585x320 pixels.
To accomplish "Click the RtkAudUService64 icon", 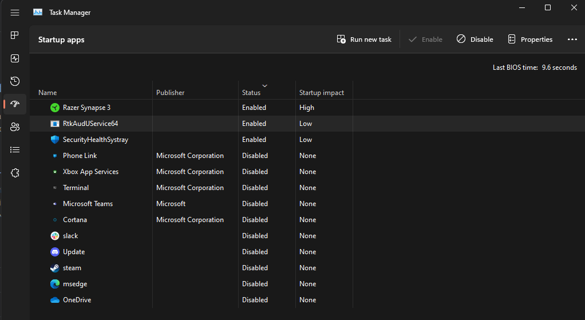I will click(55, 124).
